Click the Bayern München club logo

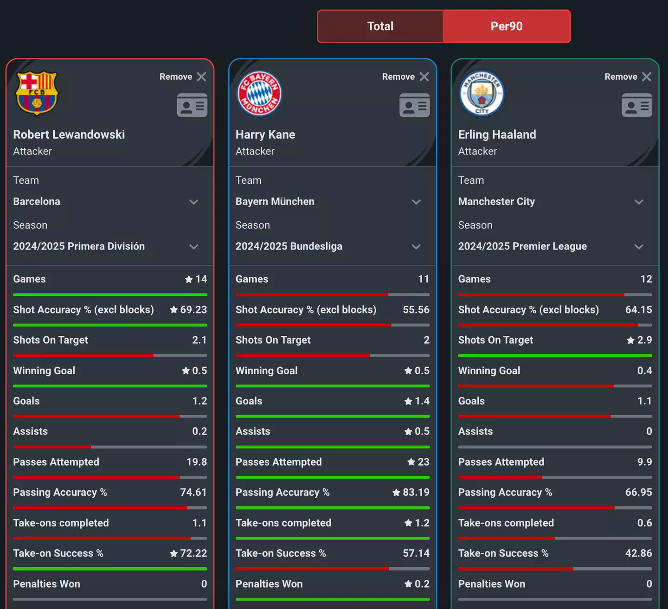tap(259, 93)
